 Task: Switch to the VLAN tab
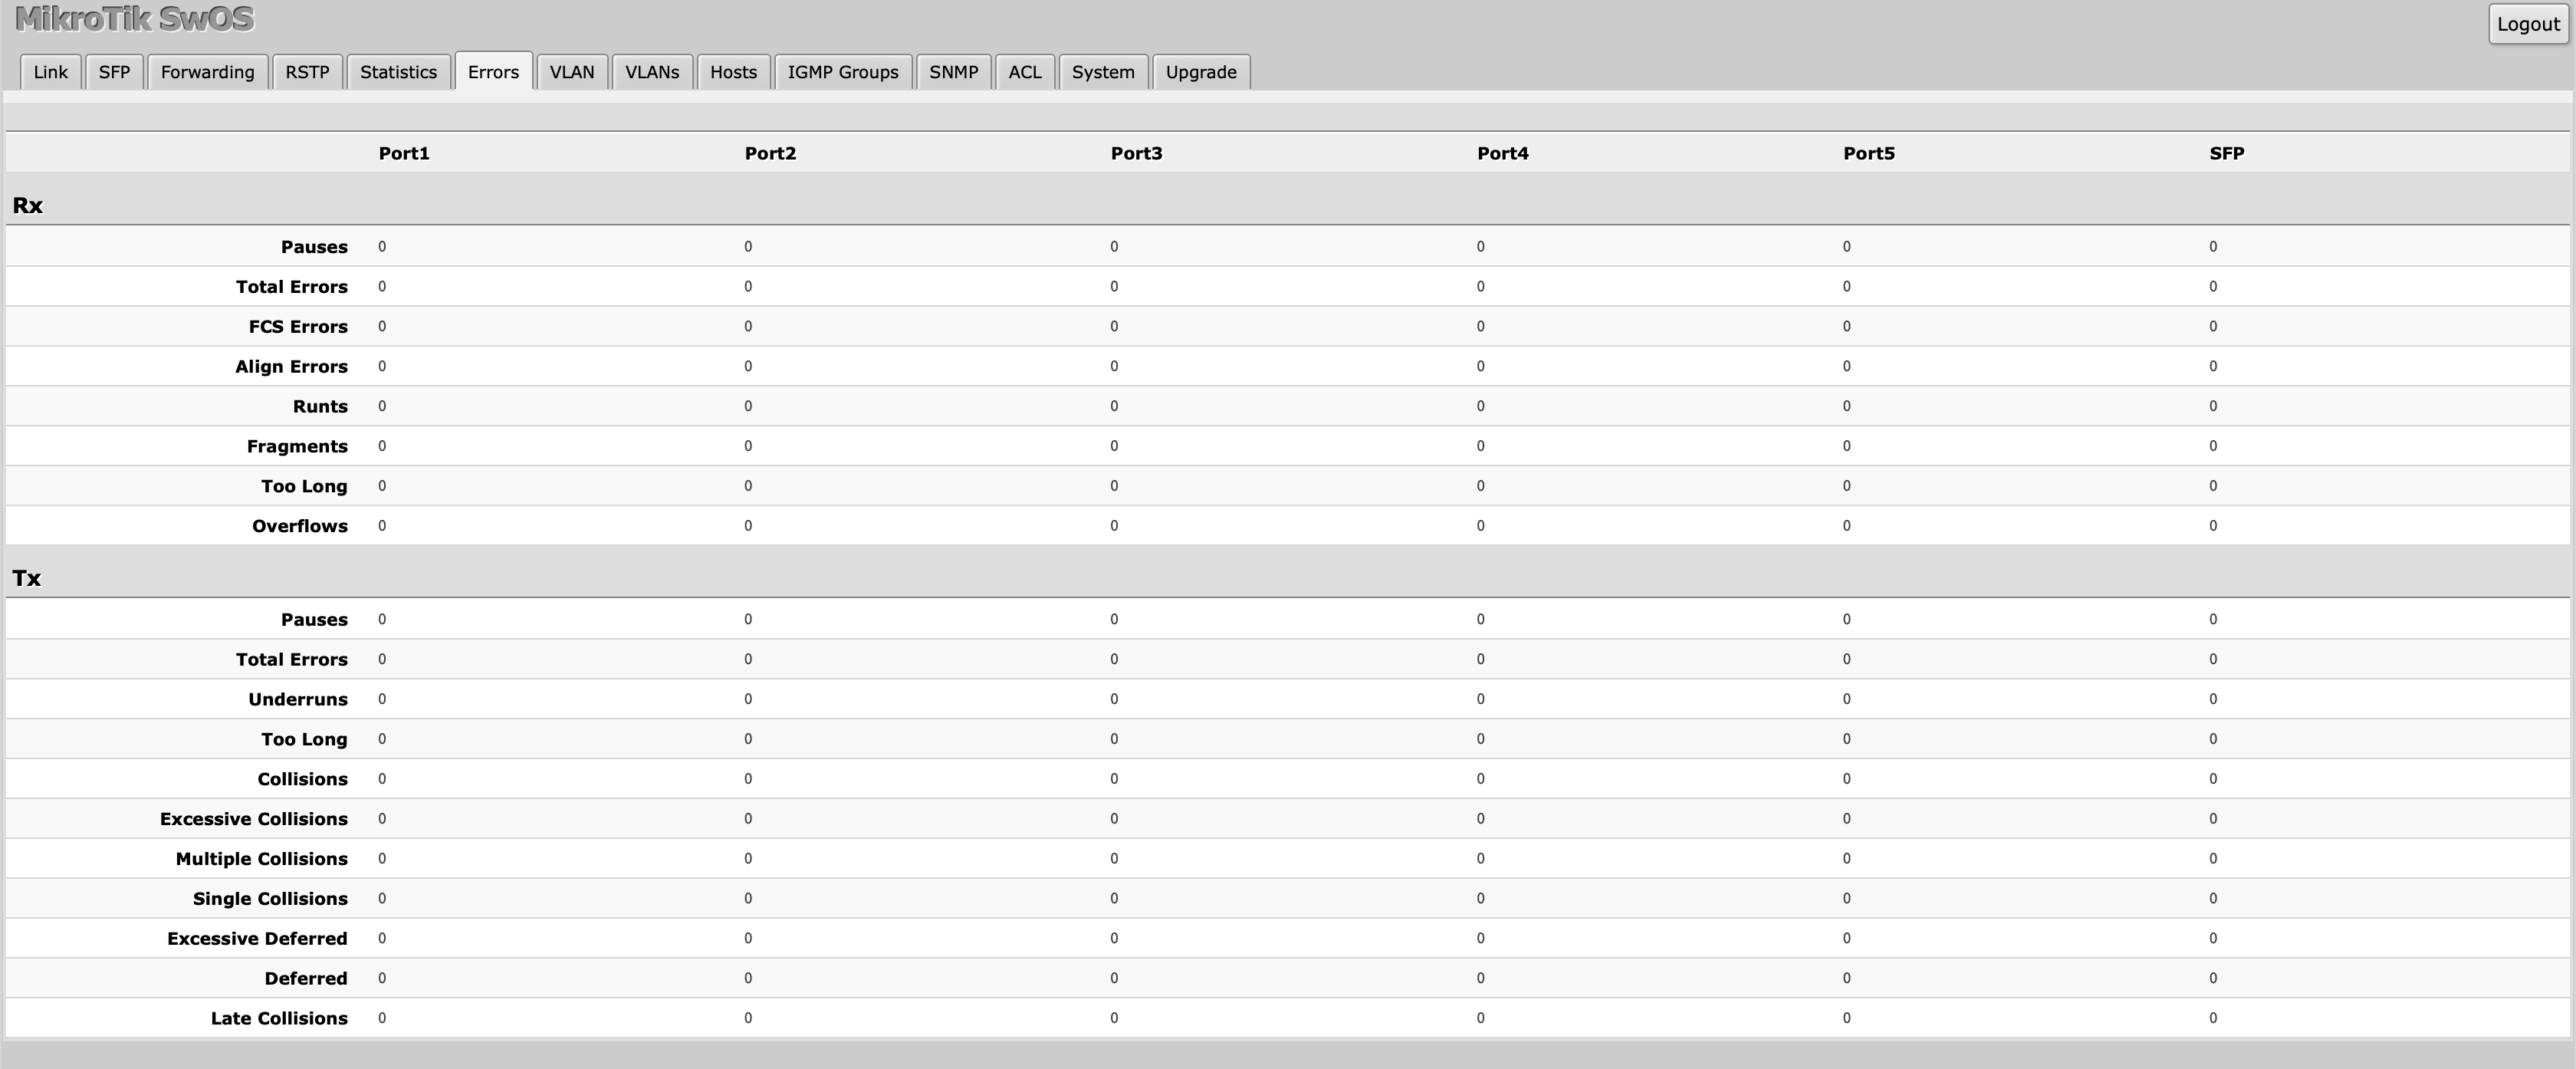(x=572, y=72)
